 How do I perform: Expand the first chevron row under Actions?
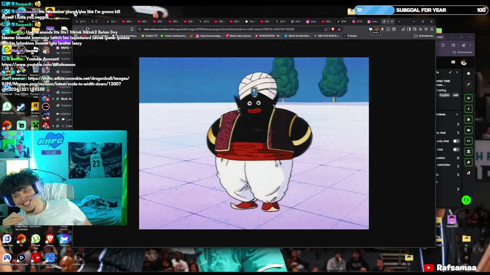coord(458,124)
